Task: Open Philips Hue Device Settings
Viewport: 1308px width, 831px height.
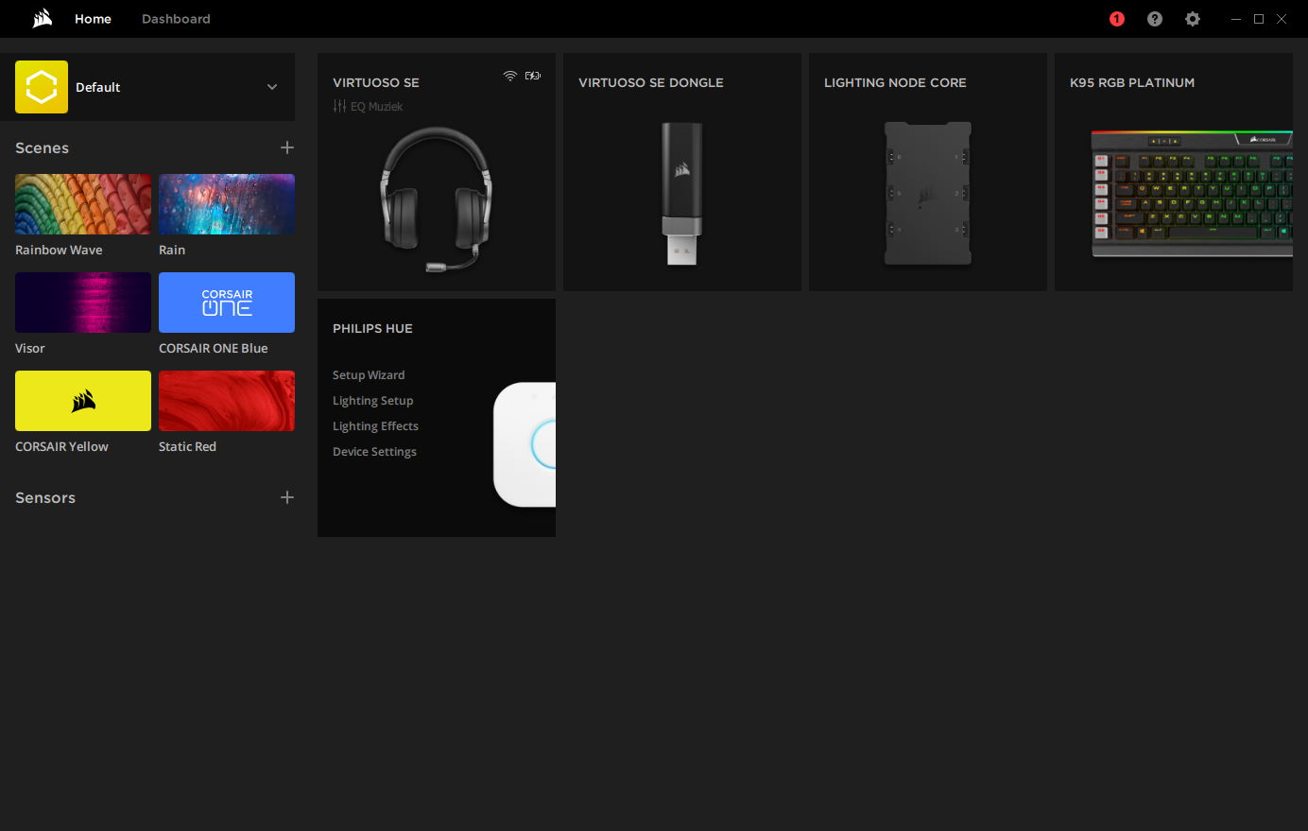Action: [x=374, y=452]
